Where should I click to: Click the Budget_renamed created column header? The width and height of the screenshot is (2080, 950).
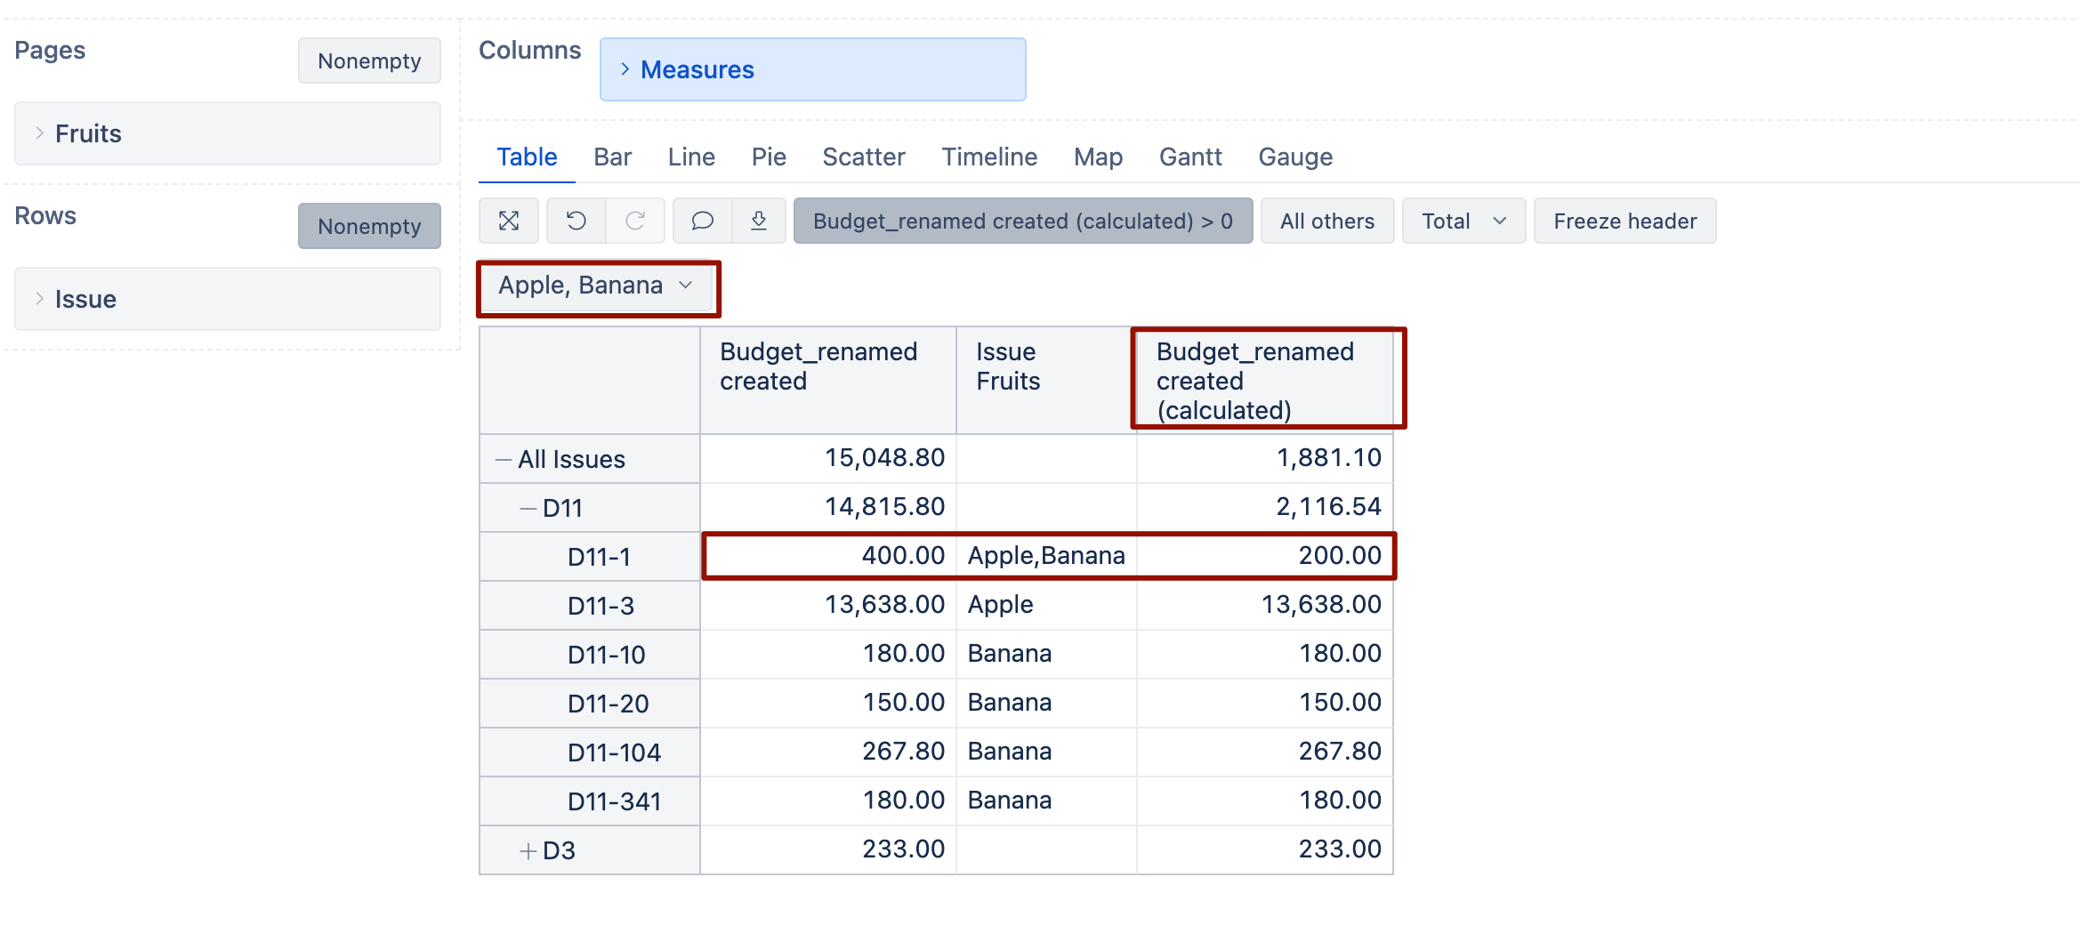tap(828, 381)
